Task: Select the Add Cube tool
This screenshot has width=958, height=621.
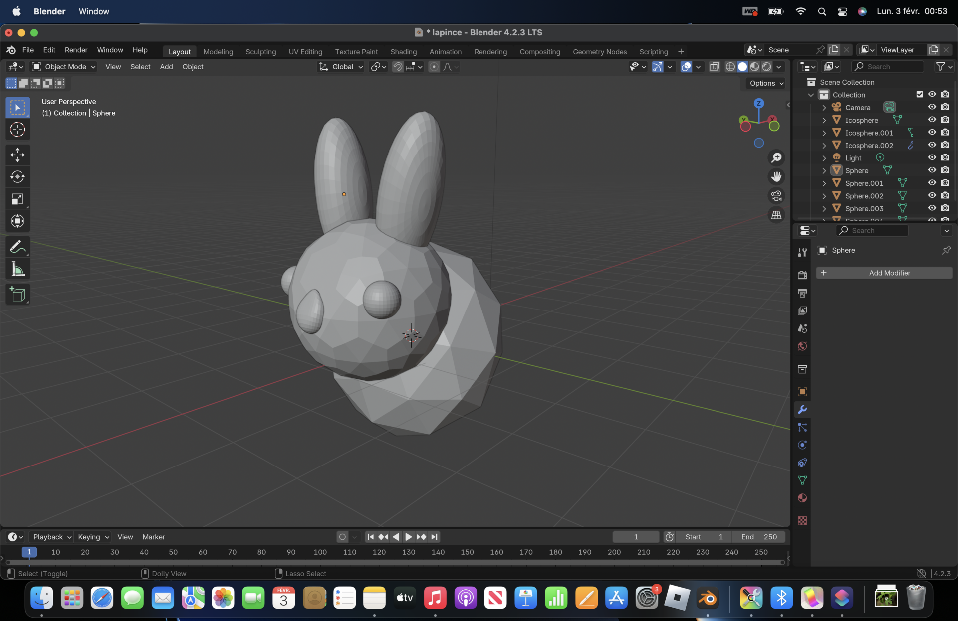Action: 17,295
